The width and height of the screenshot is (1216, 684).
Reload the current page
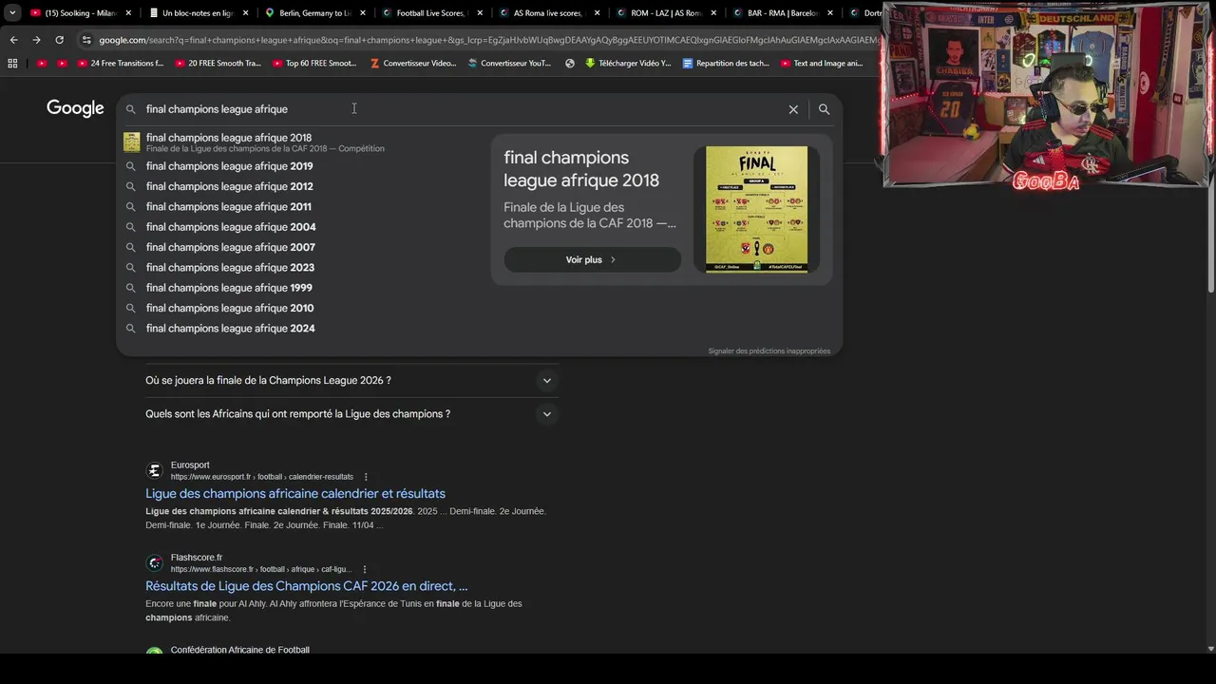[59, 40]
